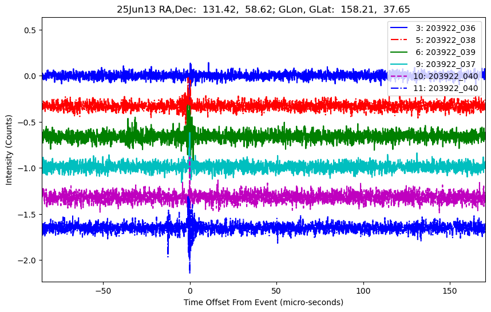This screenshot has width=491, height=312.
Task: Click the 150 x-axis tick label
Action: 450,291
